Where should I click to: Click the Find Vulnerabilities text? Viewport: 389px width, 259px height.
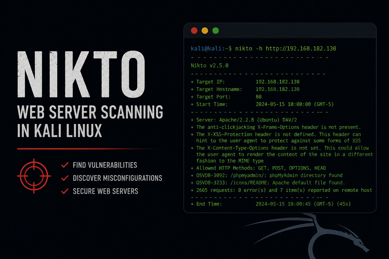[105, 165]
